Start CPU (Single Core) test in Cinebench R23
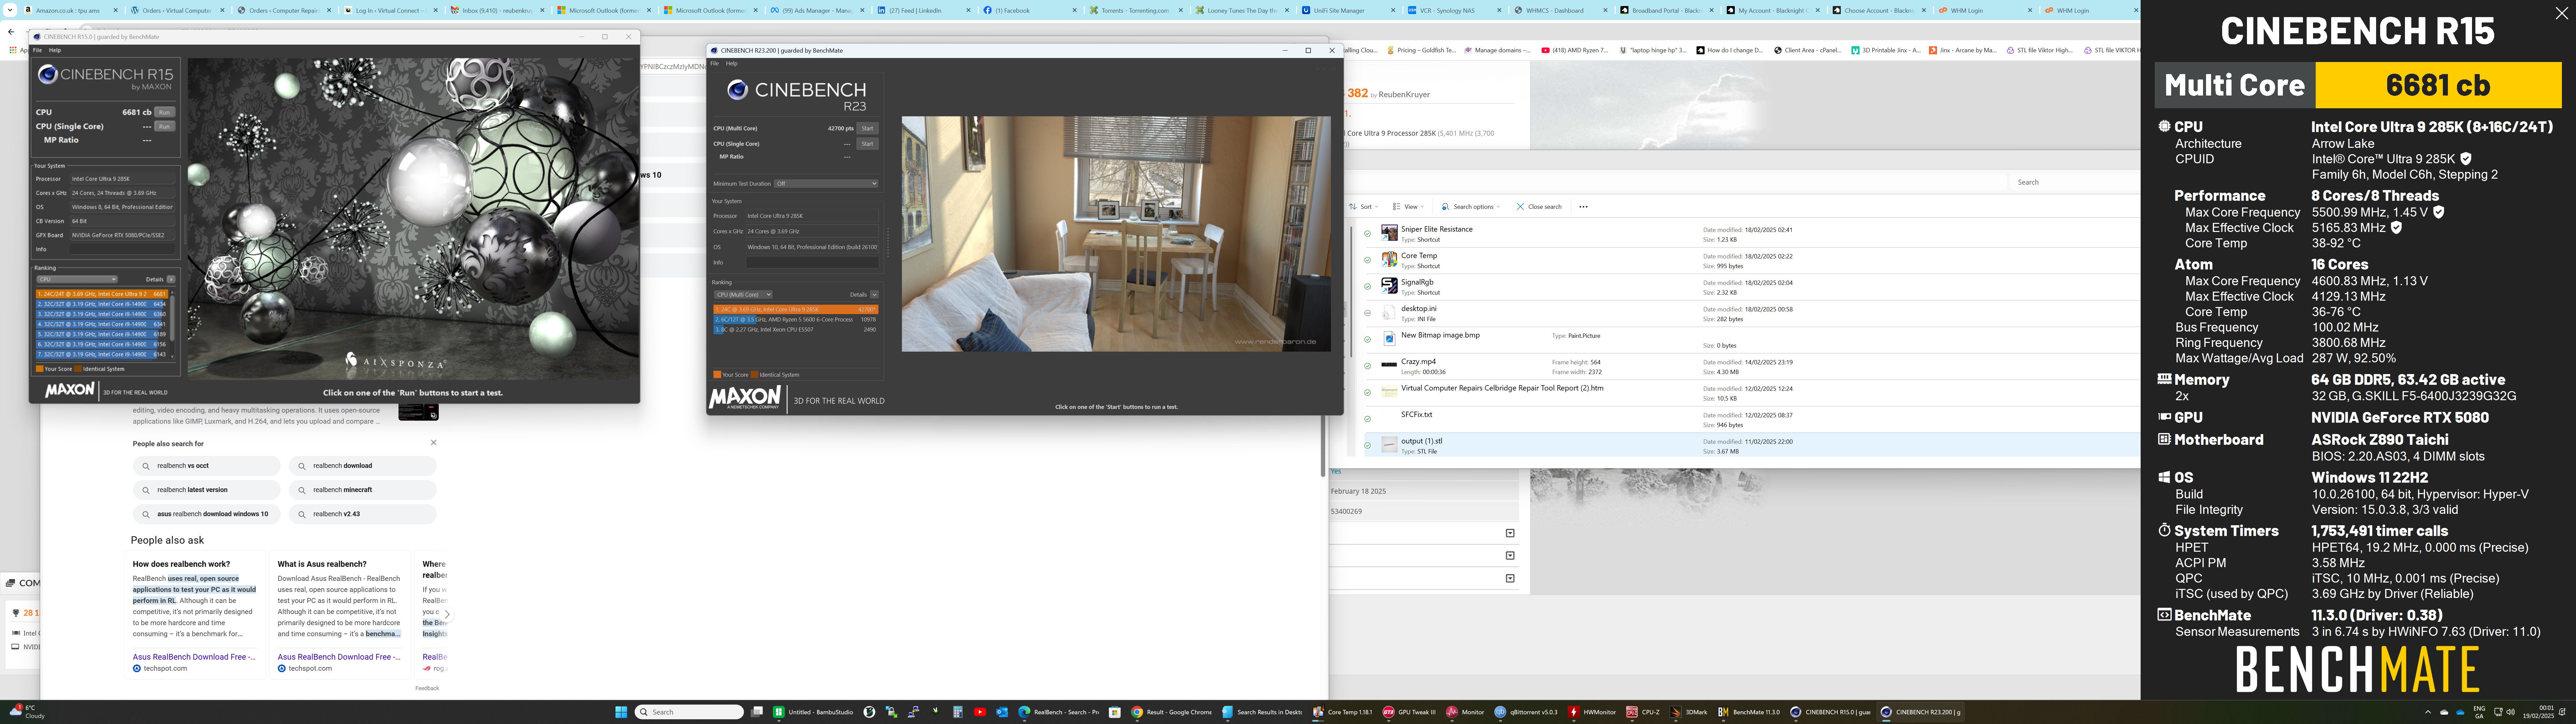This screenshot has width=2576, height=724. tap(867, 144)
